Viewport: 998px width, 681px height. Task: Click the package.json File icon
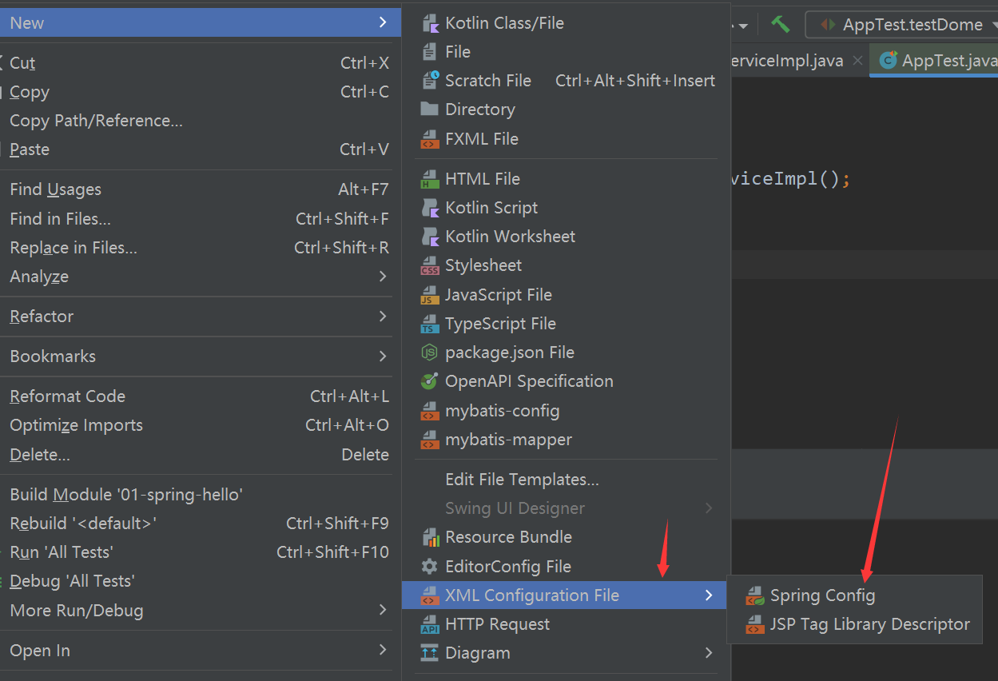click(430, 352)
